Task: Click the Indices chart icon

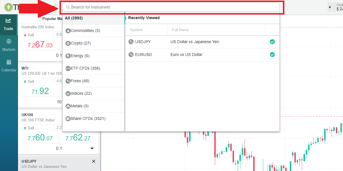Action: (68, 94)
